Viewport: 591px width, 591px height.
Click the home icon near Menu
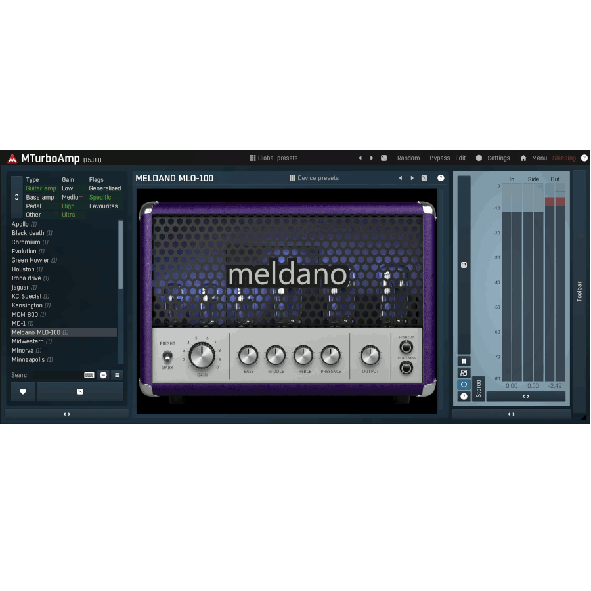(x=523, y=158)
